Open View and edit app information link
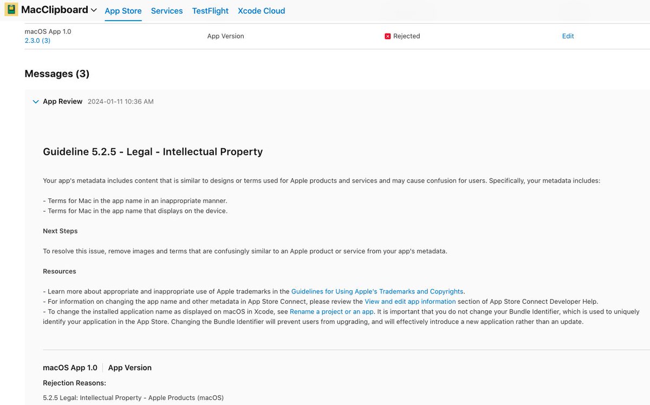This screenshot has width=650, height=405. coord(410,302)
